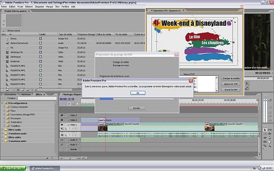The width and height of the screenshot is (274, 171).
Task: Click the set display style icon on Vidéo 1
Action: pos(62,129)
